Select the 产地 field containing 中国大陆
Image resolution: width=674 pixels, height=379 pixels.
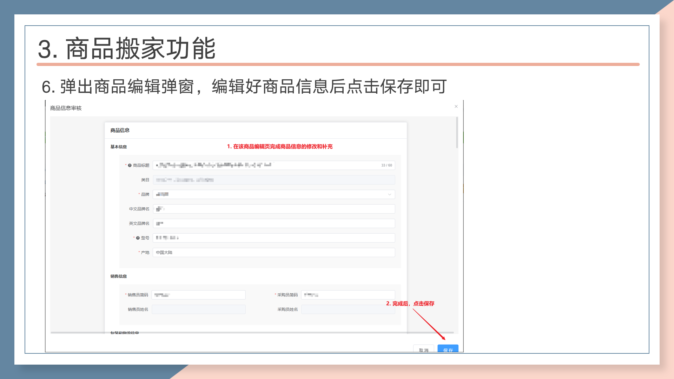(x=274, y=253)
